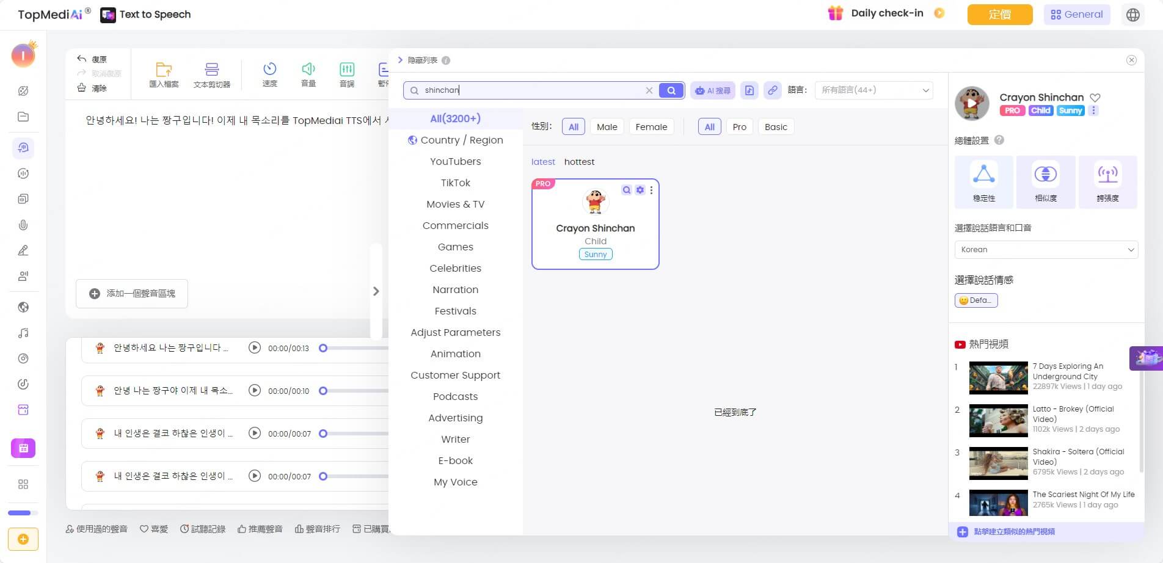Screen dimensions: 1163x563
Task: Click the magnifier search button in search box
Action: coord(671,90)
